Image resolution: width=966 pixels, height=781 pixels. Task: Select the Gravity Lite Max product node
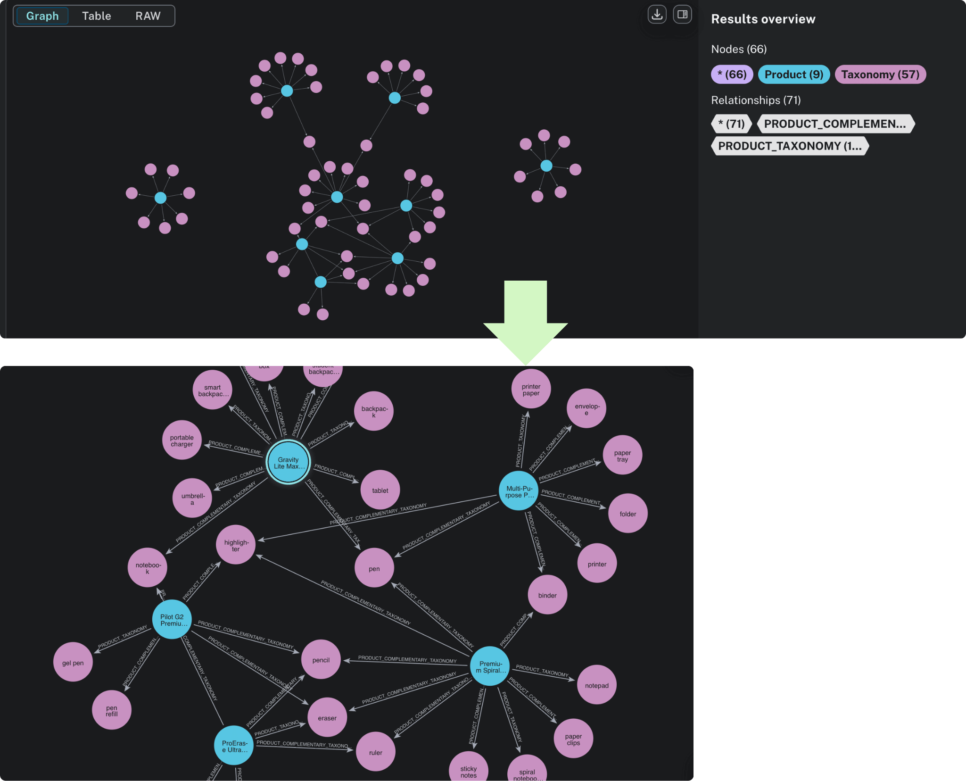point(289,463)
